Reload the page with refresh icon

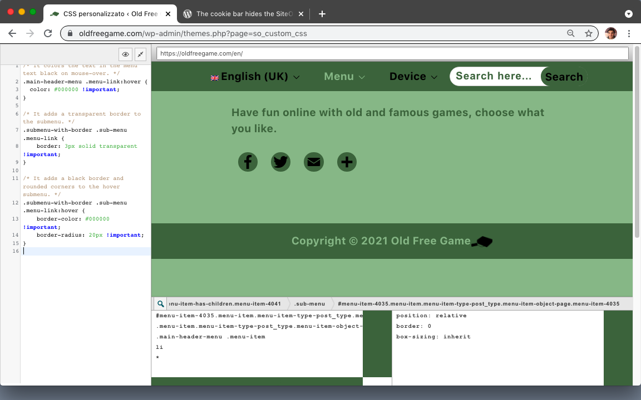48,33
